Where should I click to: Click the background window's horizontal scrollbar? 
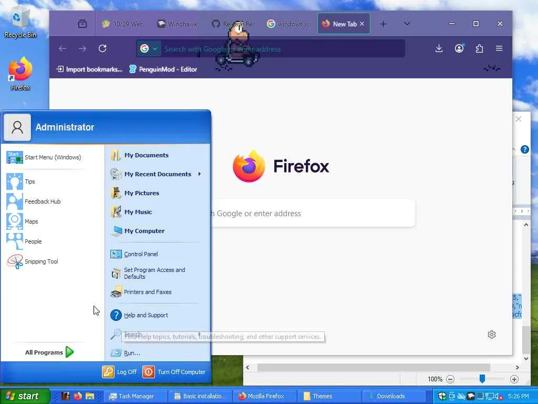click(374, 367)
